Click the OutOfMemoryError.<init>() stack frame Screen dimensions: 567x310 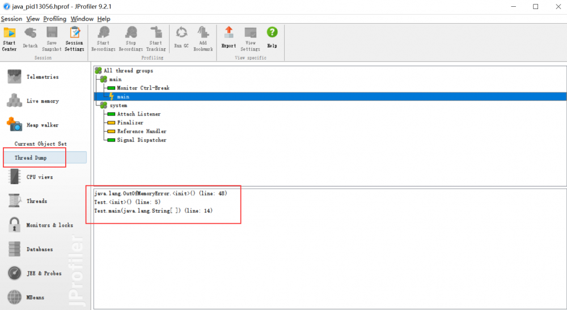point(160,193)
